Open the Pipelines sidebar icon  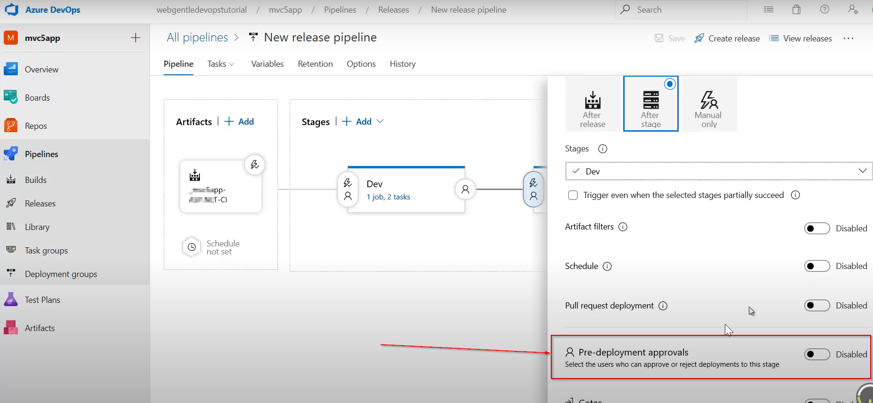point(11,154)
